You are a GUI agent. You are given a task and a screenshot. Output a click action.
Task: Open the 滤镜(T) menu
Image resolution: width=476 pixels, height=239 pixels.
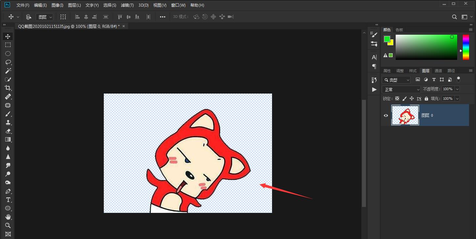tap(127, 5)
